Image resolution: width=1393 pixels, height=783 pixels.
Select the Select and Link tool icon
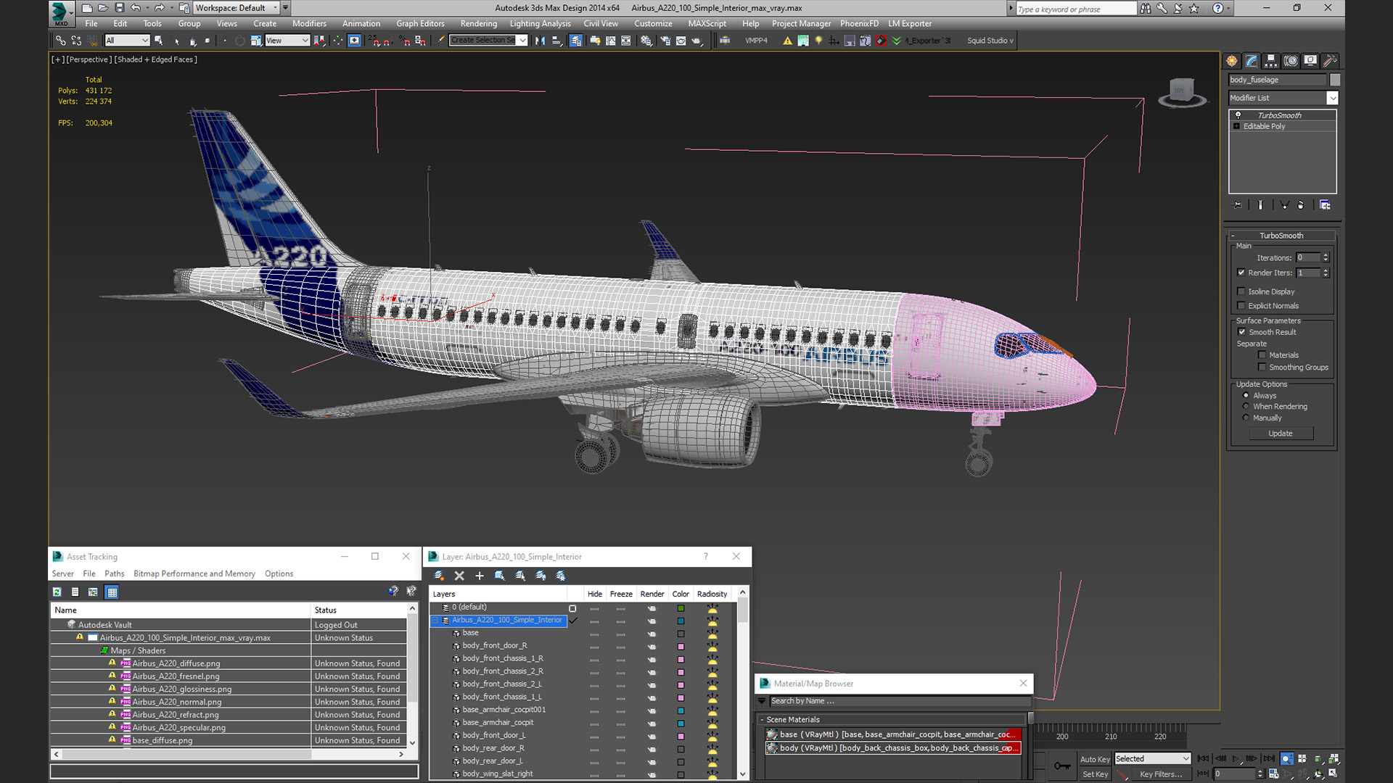point(61,41)
